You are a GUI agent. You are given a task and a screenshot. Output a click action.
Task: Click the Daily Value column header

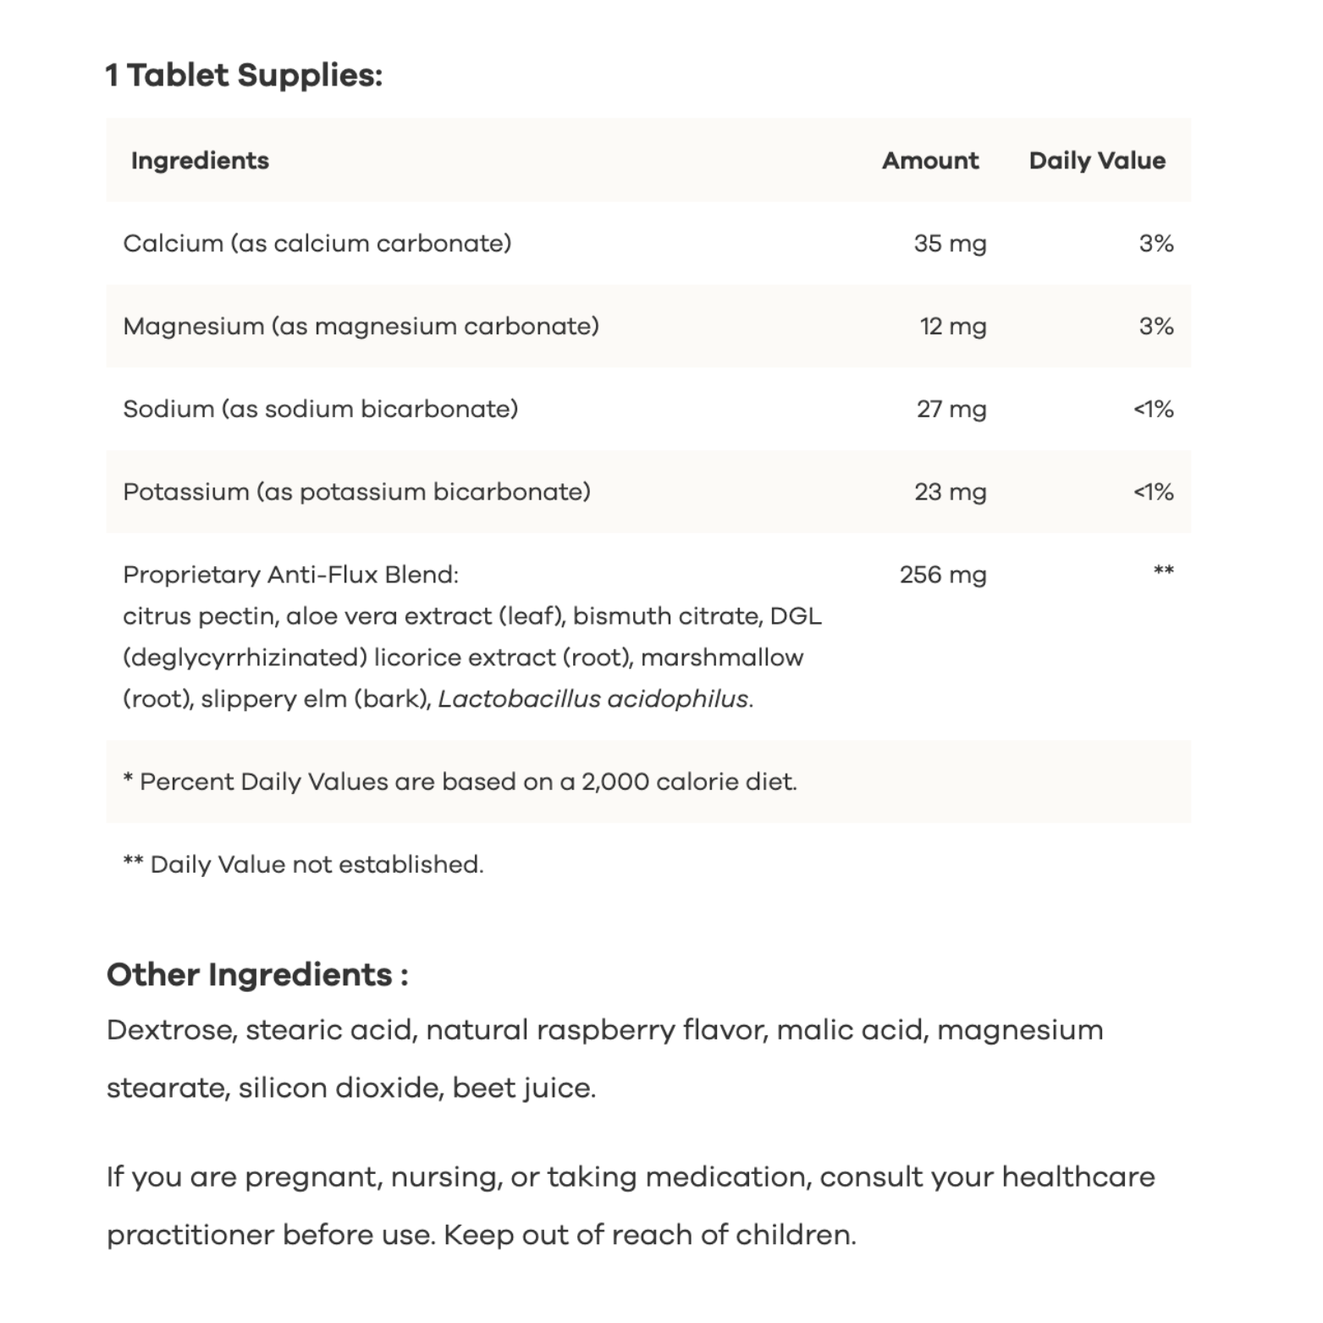click(x=1096, y=161)
